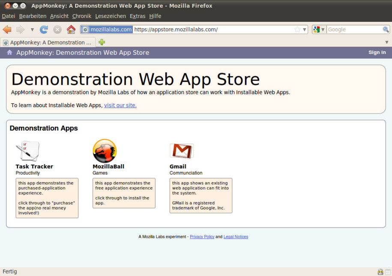Expand the back/forward history dropdown arrow
392x276 pixels.
[x=32, y=30]
